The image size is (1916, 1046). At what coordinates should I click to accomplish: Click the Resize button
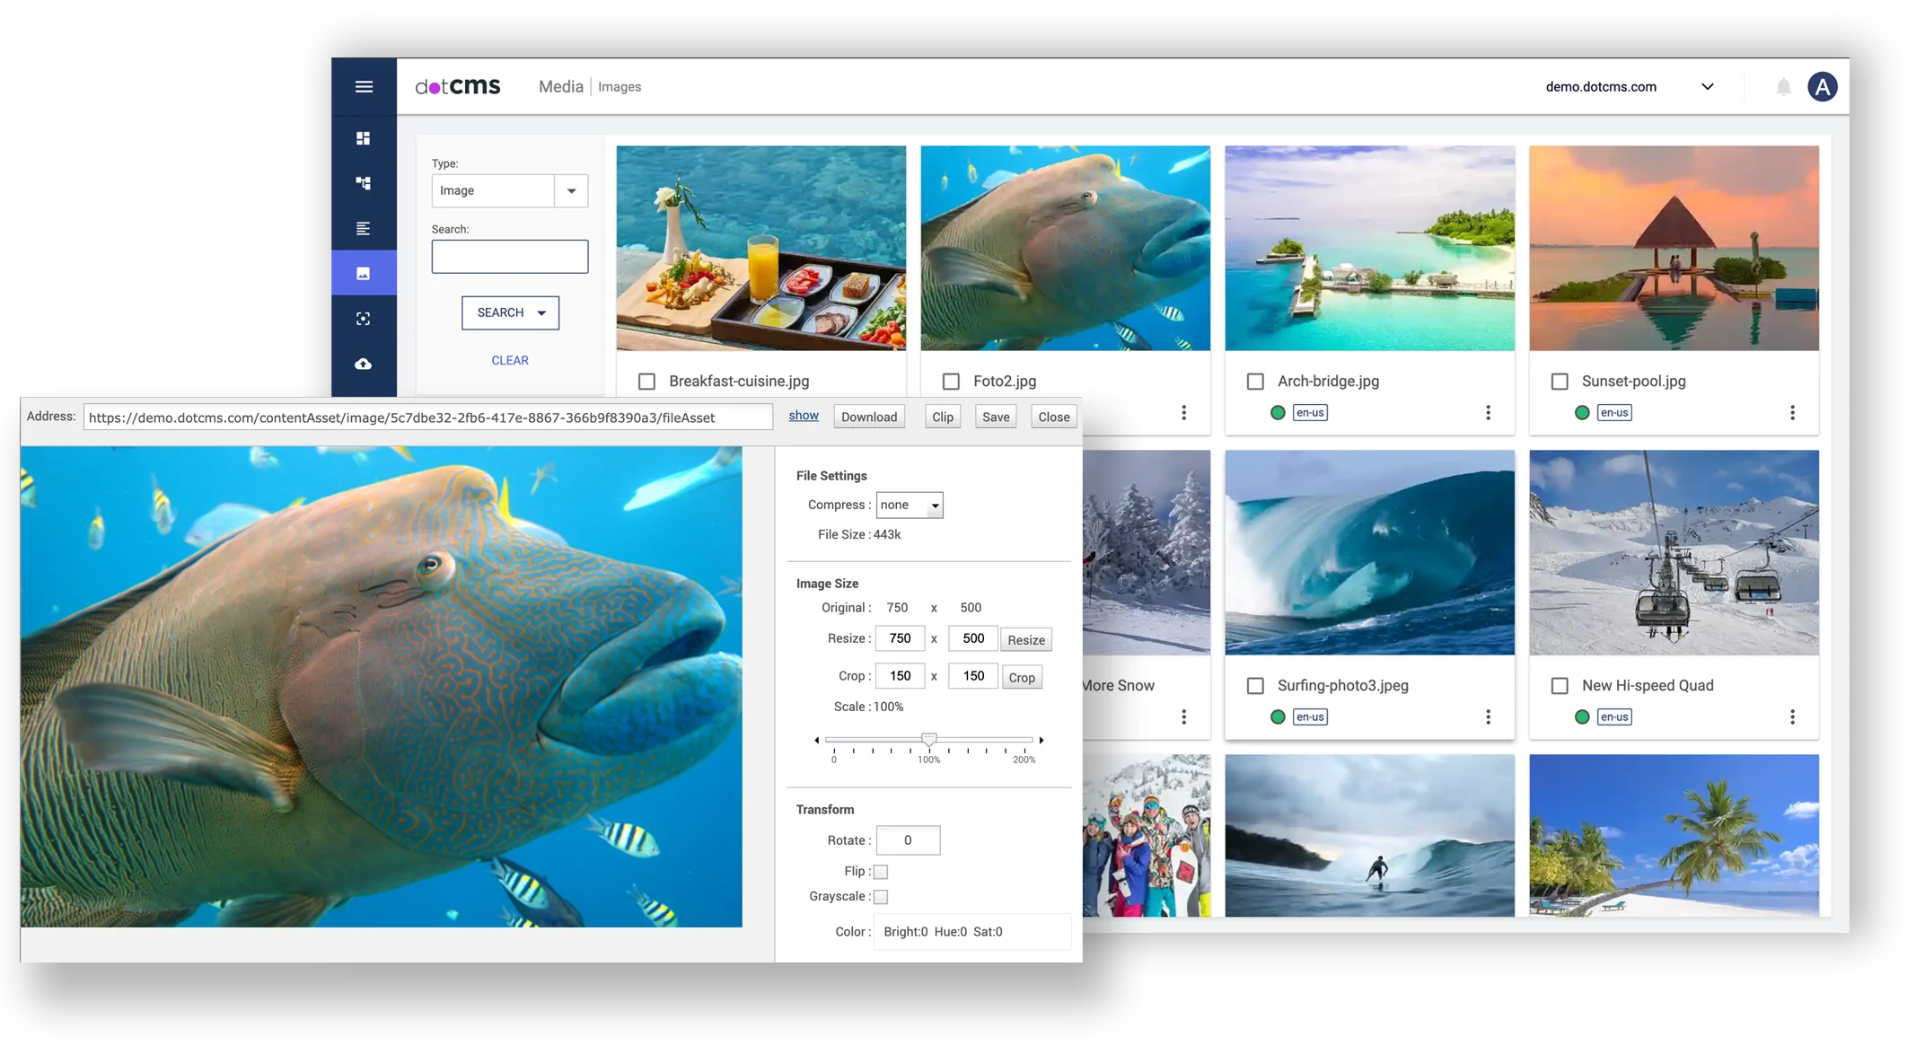(1026, 640)
